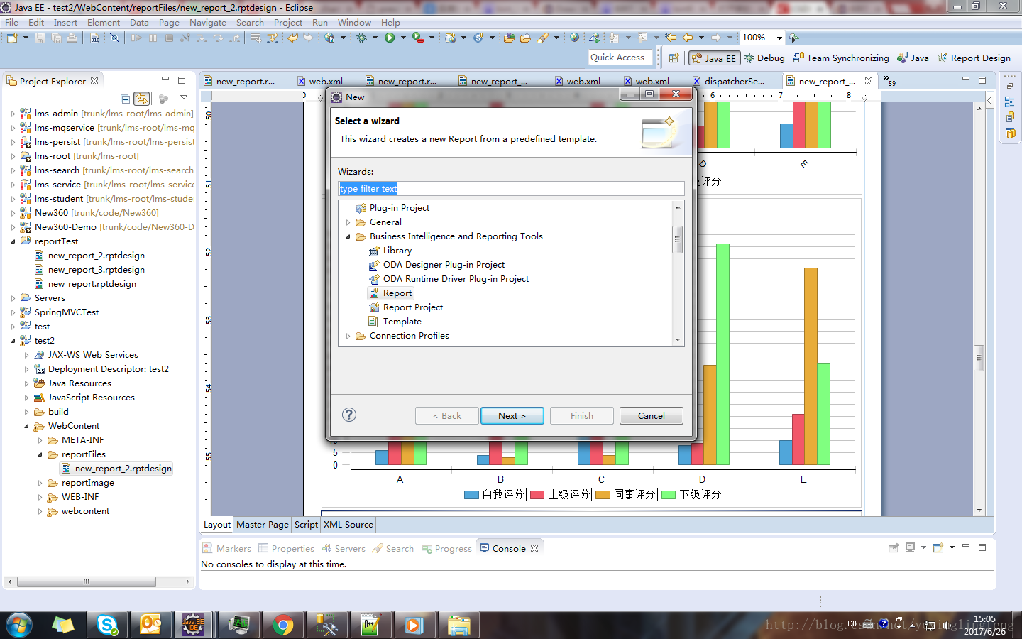Click the Open Perspective icon
Screen dimensions: 1022x639
tap(674, 58)
